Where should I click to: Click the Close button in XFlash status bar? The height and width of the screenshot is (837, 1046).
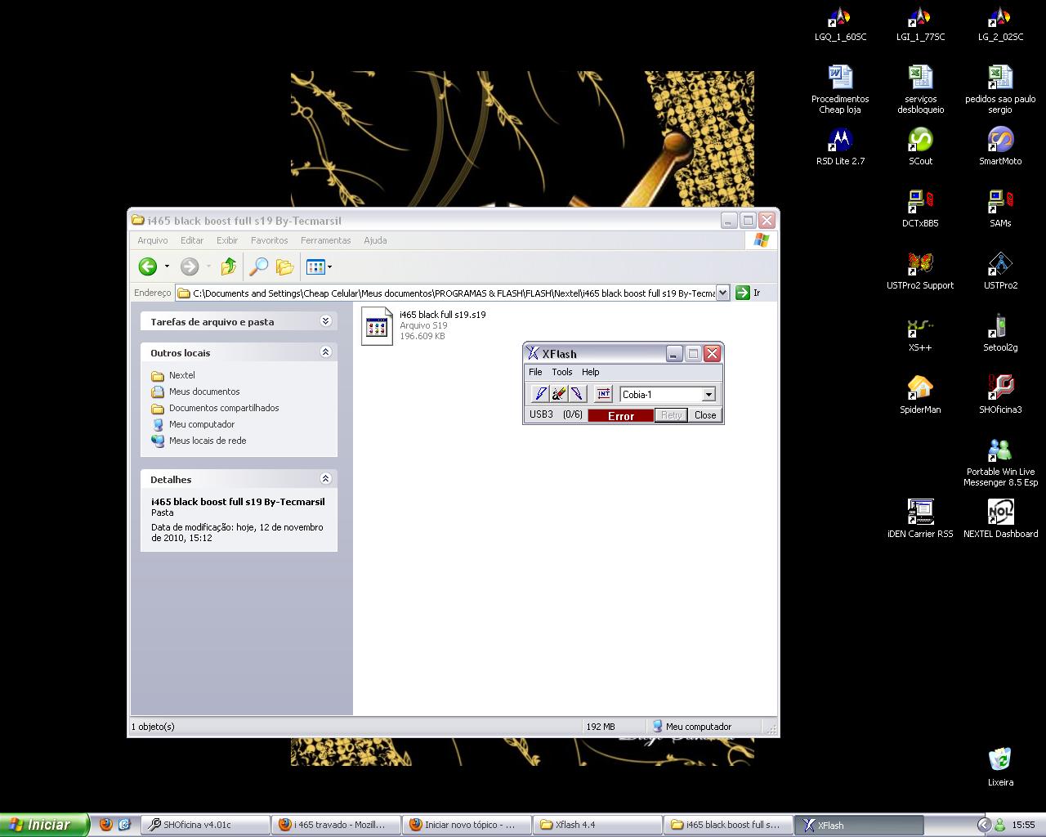coord(705,415)
